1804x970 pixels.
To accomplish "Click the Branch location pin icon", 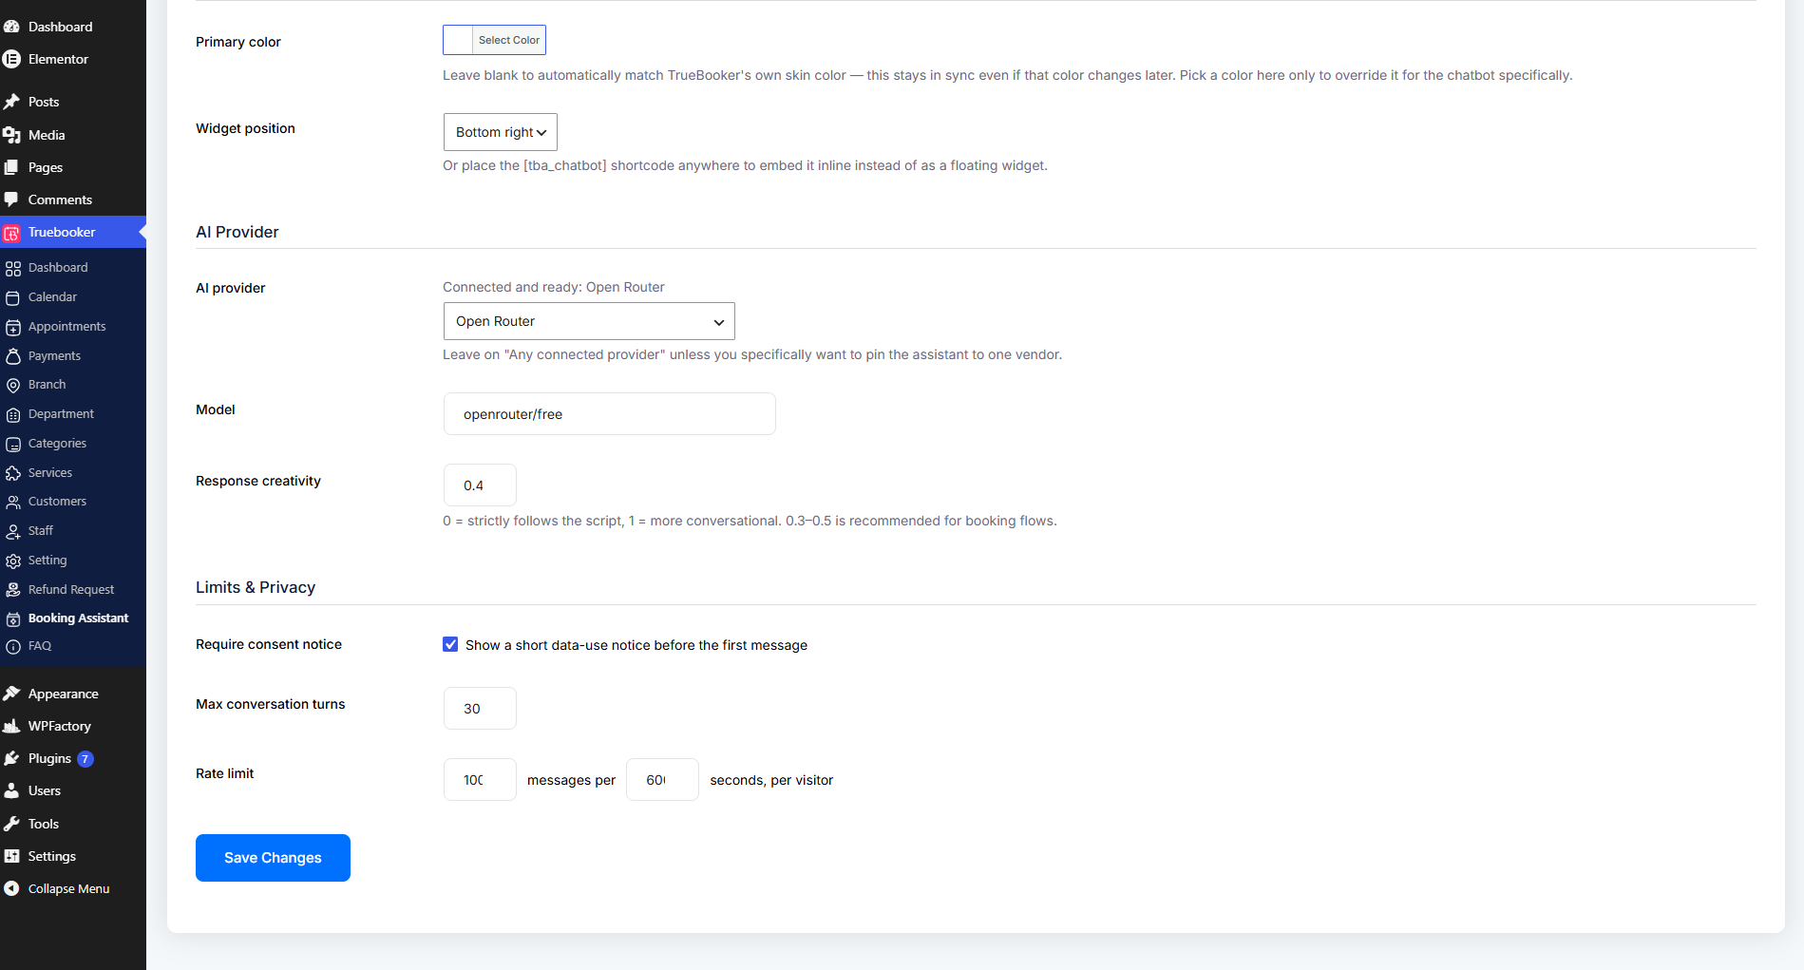I will coord(13,385).
